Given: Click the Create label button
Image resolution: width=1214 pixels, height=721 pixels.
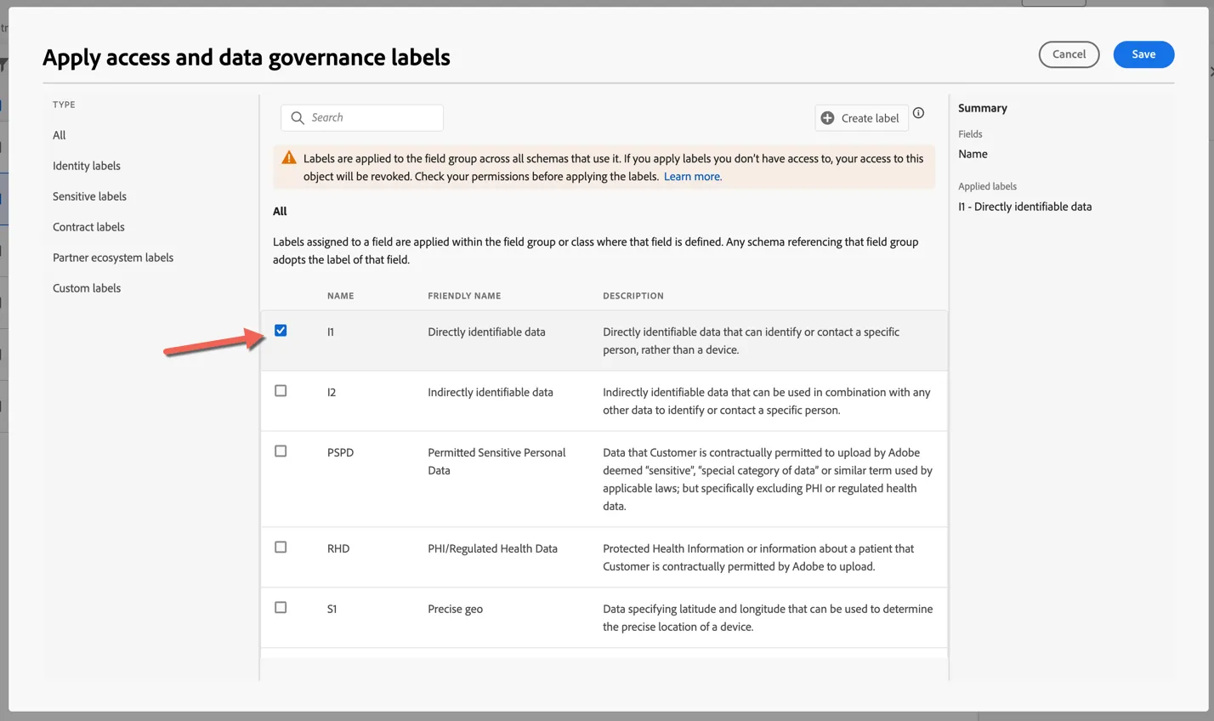Looking at the screenshot, I should (x=861, y=118).
